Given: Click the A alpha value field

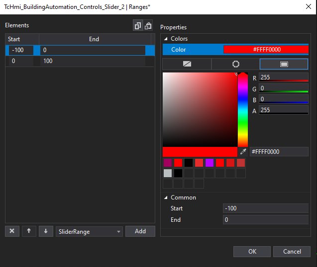Looking at the screenshot, I should coord(284,110).
